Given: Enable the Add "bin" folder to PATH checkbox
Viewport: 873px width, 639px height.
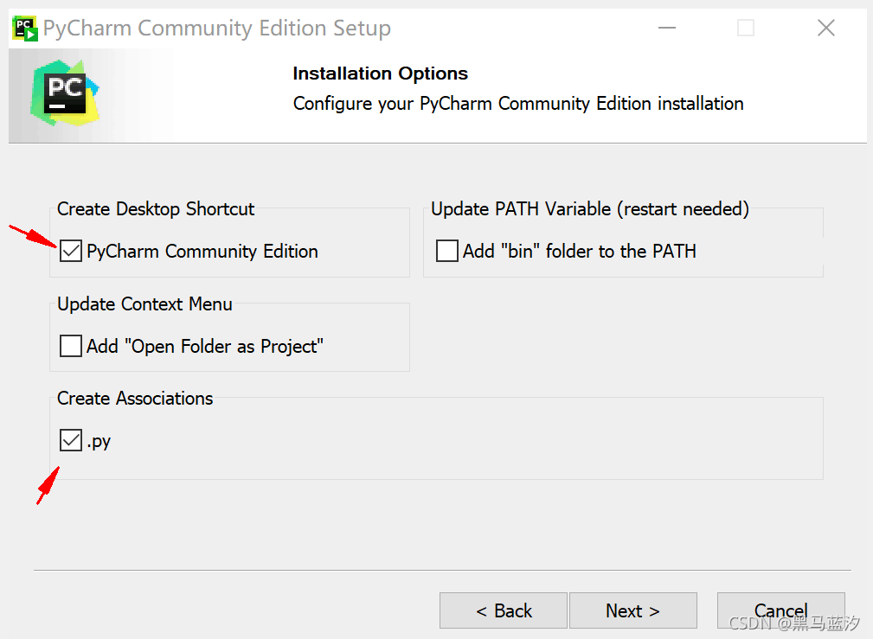Looking at the screenshot, I should coord(447,252).
